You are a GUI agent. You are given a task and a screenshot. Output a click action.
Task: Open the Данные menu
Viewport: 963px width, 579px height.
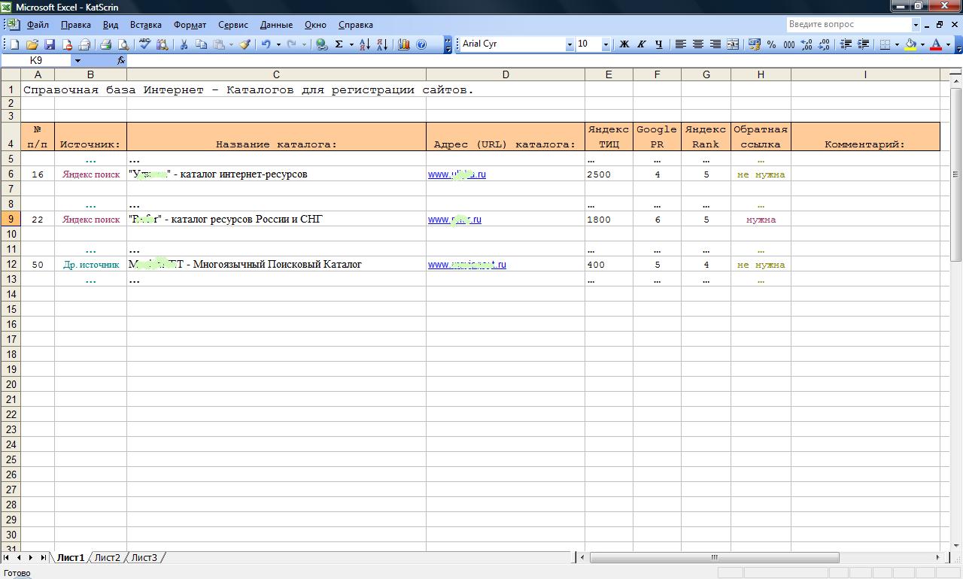(276, 25)
